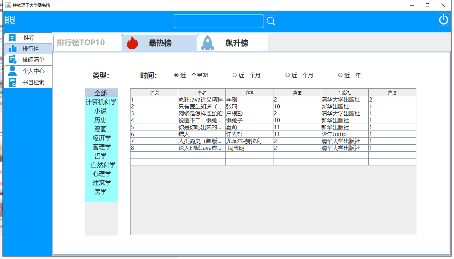Screen dimensions: 454x259
Task: Click the search text field
Action: (x=219, y=21)
